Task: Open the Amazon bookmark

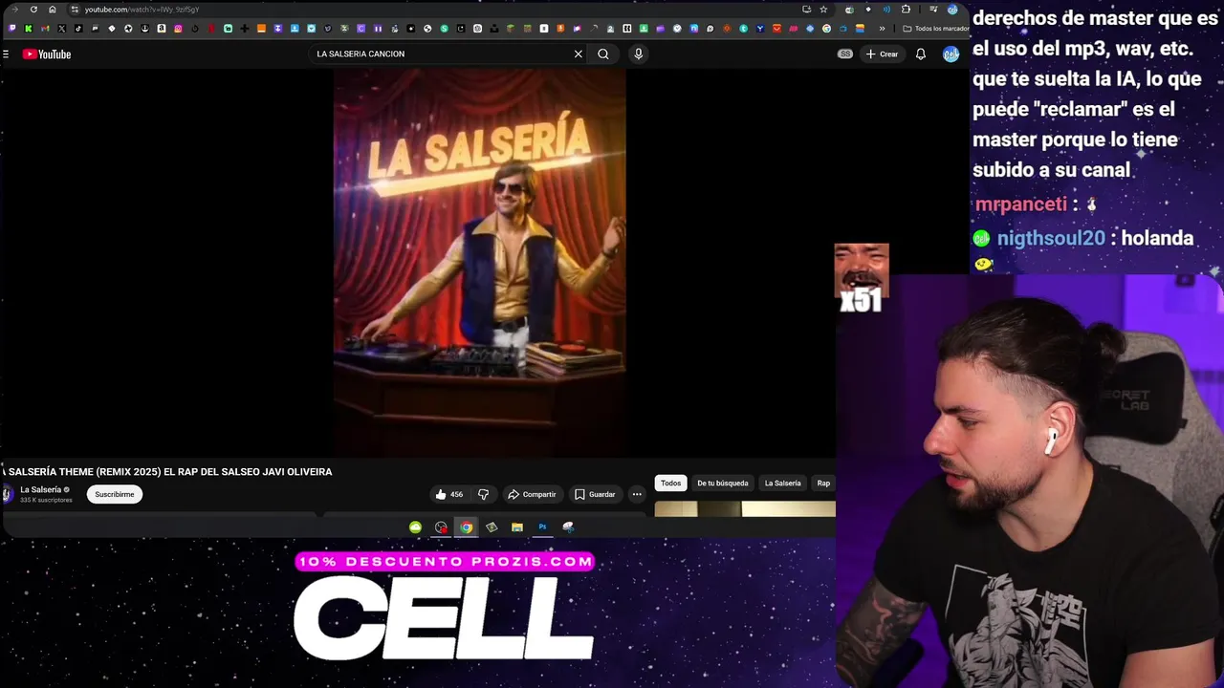Action: (162, 29)
